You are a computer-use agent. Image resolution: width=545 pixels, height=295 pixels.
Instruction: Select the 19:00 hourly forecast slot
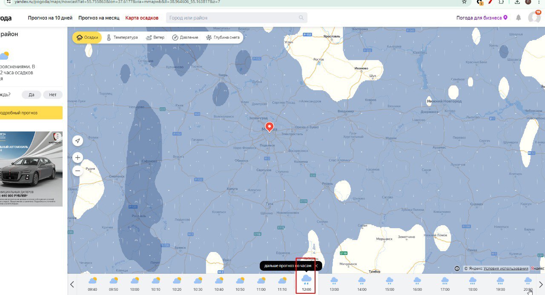[x=500, y=284]
